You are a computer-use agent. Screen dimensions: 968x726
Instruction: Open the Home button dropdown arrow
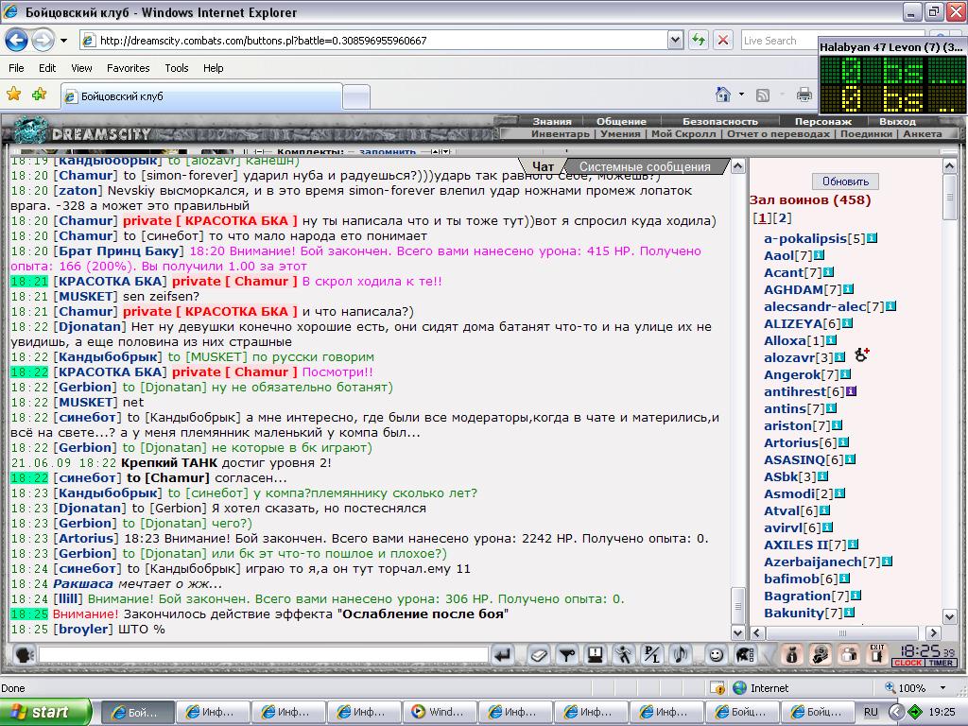click(x=741, y=95)
